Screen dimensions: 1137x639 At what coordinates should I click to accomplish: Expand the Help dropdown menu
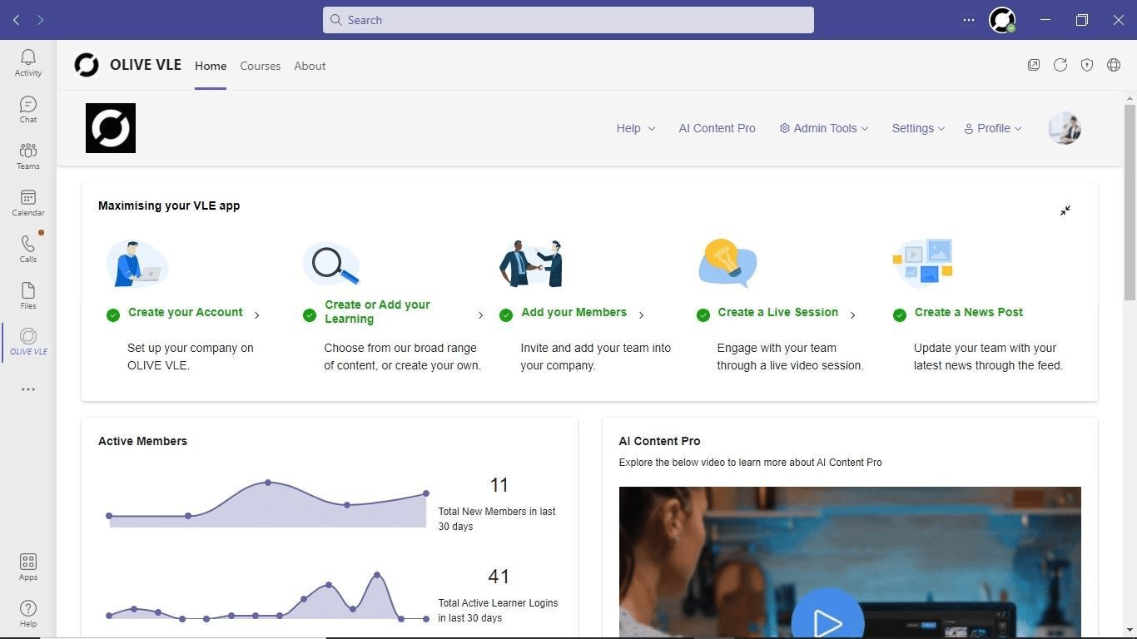636,128
